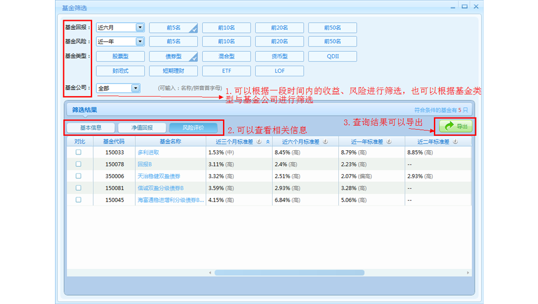Click the horizontal scrollbar thumb in results
538x304 pixels.
click(x=289, y=273)
